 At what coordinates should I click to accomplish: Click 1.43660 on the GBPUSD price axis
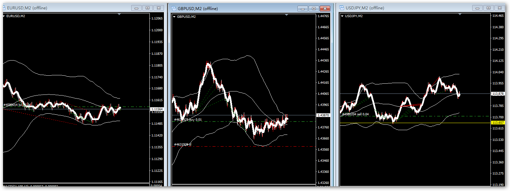tap(323, 138)
